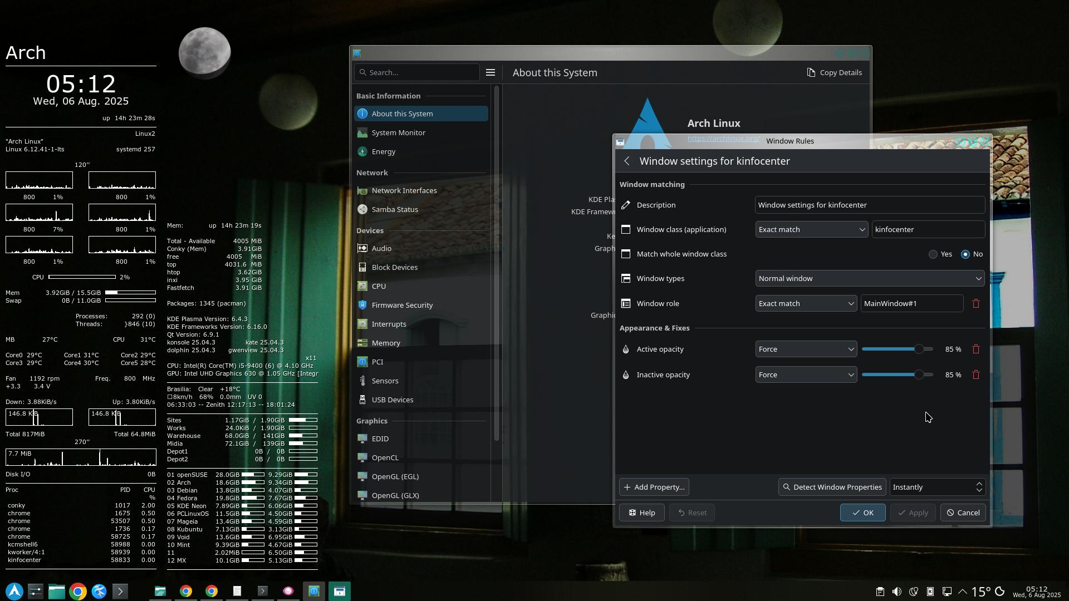The image size is (1069, 601).
Task: Click the Info Center sidebar scrollbar
Action: click(x=496, y=263)
